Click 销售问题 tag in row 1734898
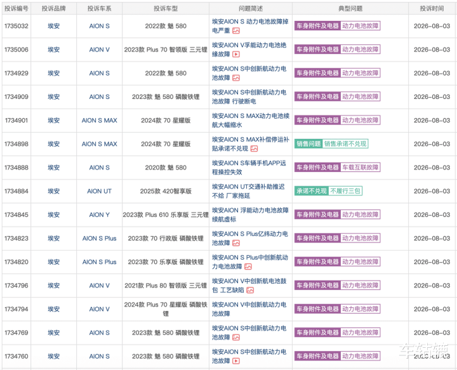 (x=308, y=143)
